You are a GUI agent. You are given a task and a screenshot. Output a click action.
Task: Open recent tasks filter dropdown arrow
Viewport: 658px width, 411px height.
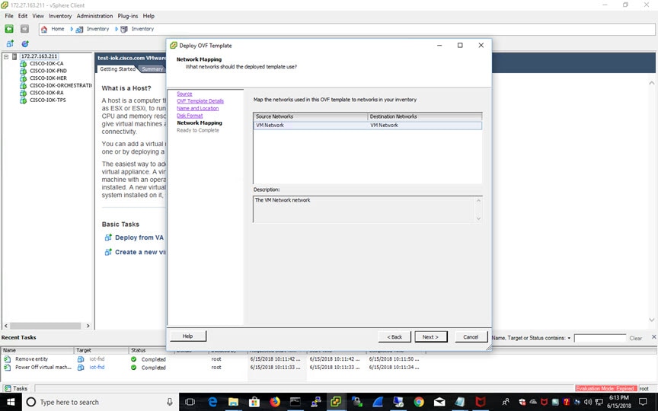(x=569, y=338)
